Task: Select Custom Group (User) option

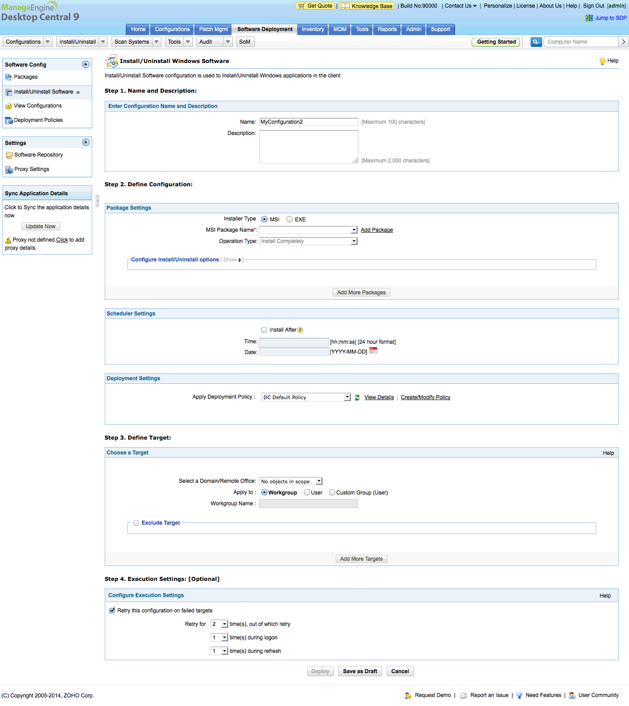Action: [332, 492]
